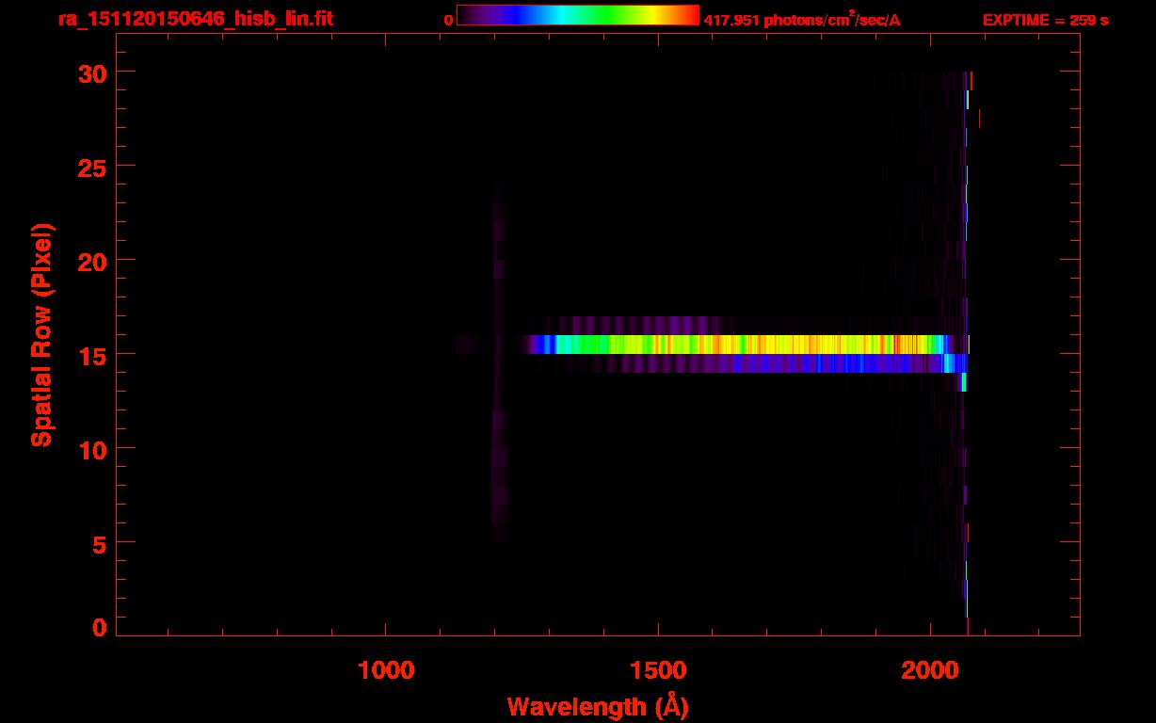Click the cyan-blue patch at the spectrum's right end
The height and width of the screenshot is (723, 1156).
pyautogui.click(x=955, y=364)
